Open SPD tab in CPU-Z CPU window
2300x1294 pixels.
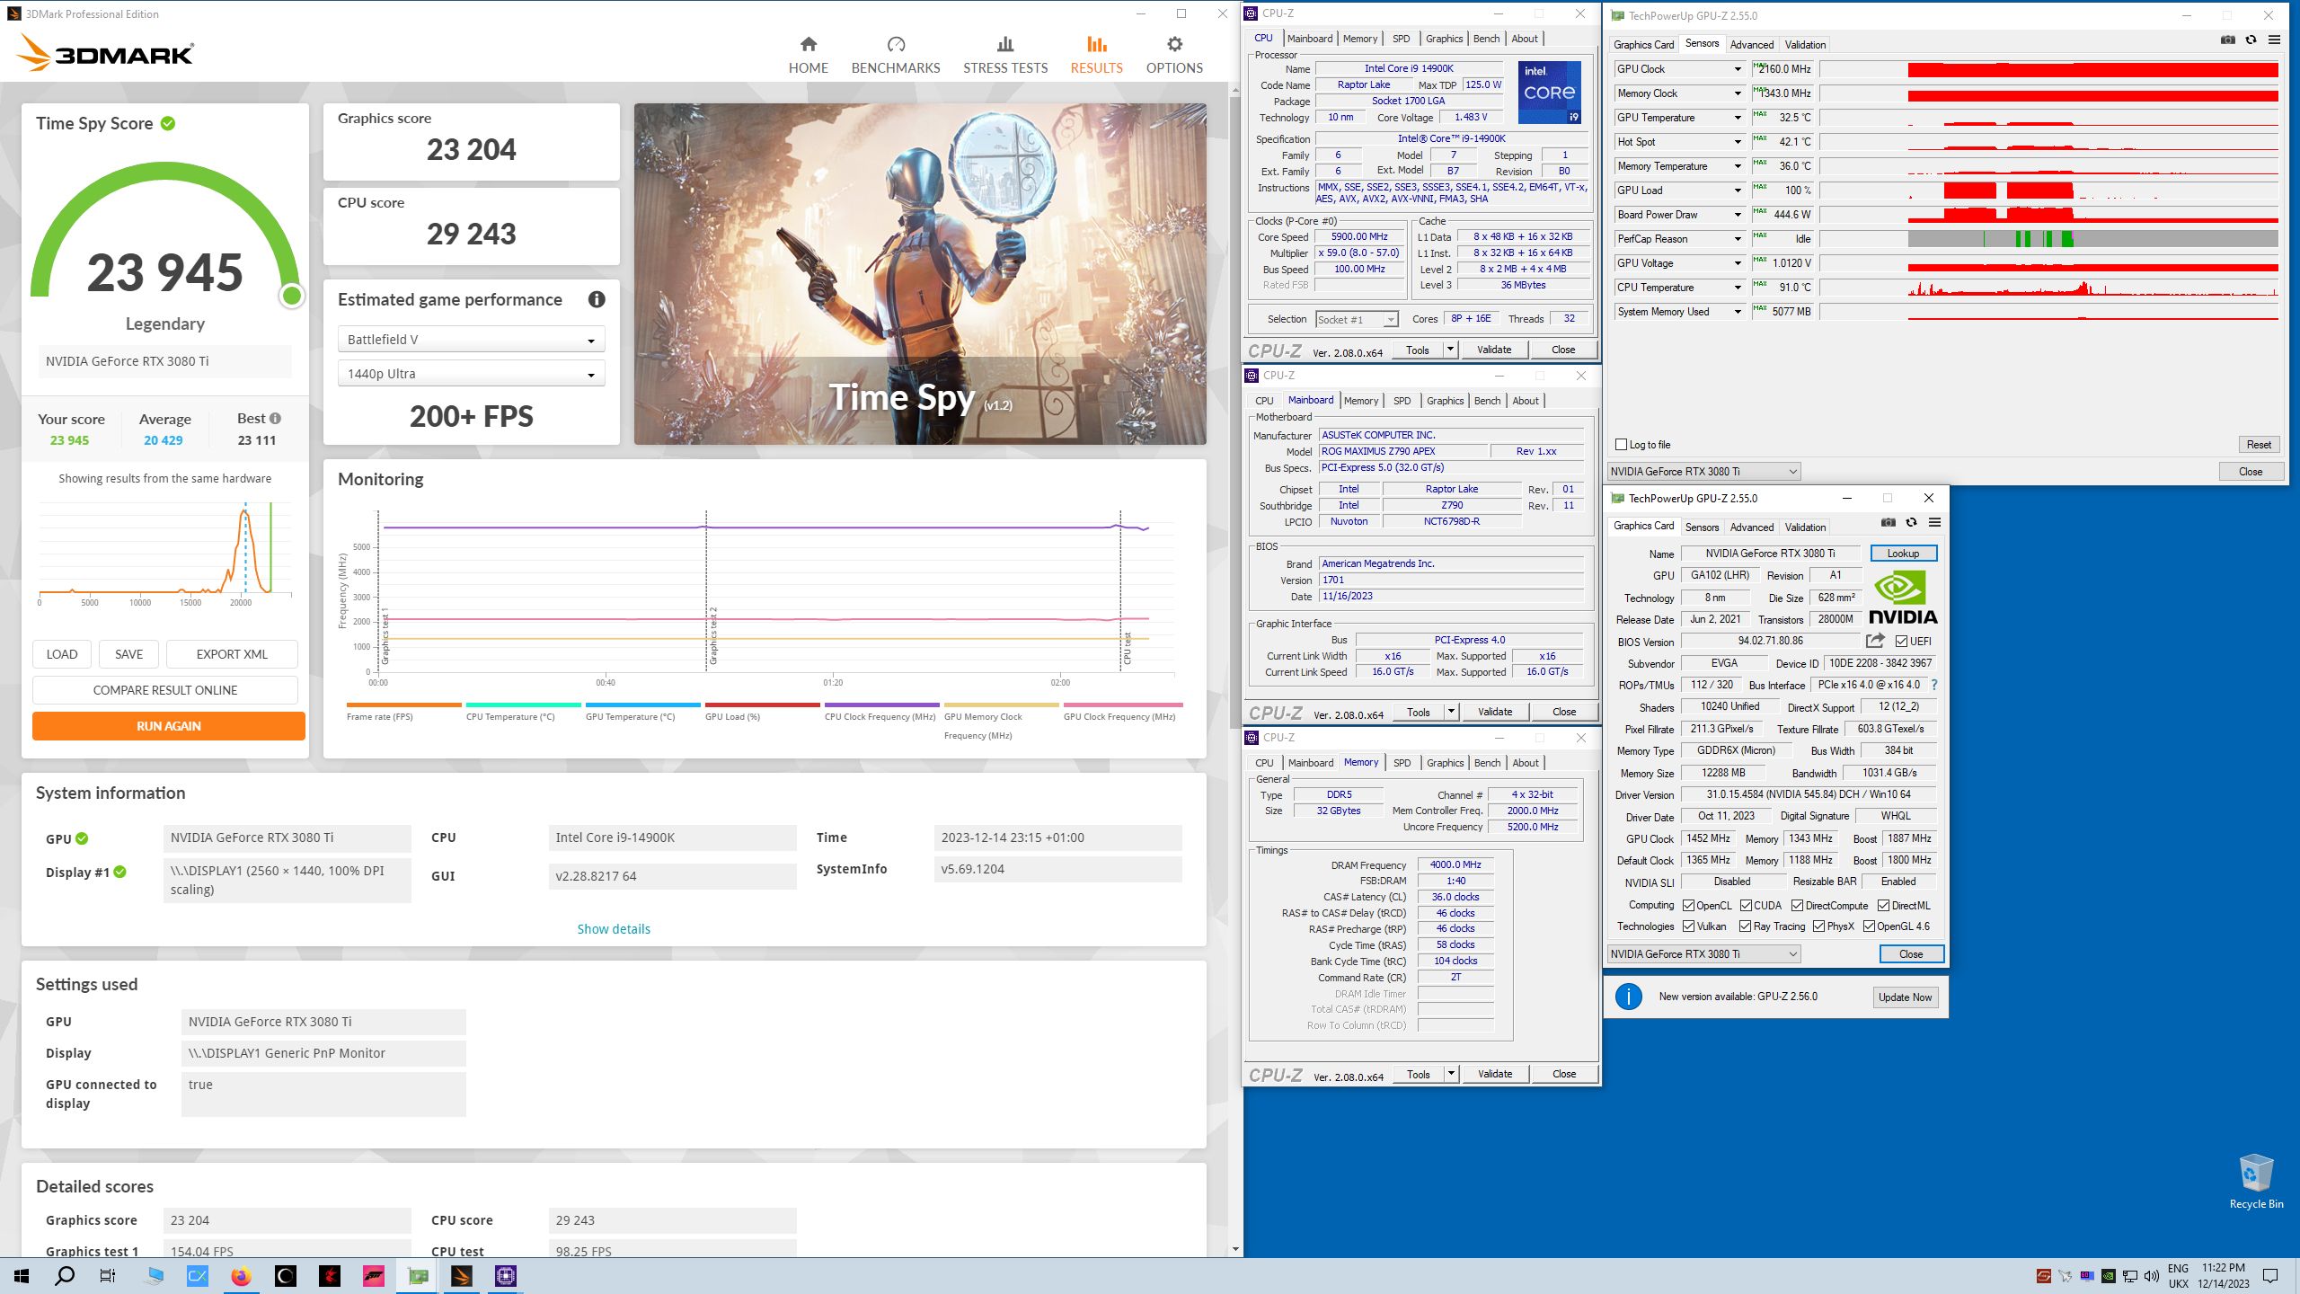pyautogui.click(x=1401, y=39)
